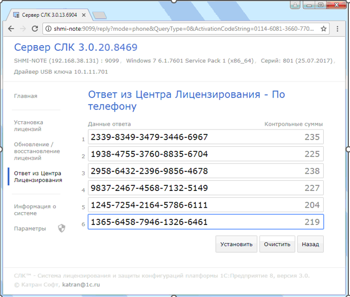The width and height of the screenshot is (350, 297).
Task: Click the Назад button
Action: (310, 244)
